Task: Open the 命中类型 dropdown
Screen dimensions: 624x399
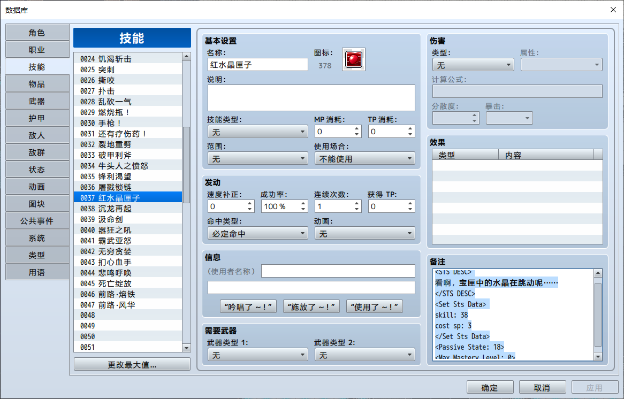Action: (258, 234)
